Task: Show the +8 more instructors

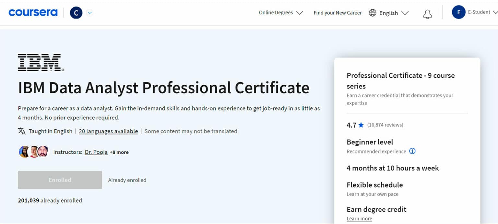Action: (x=119, y=152)
